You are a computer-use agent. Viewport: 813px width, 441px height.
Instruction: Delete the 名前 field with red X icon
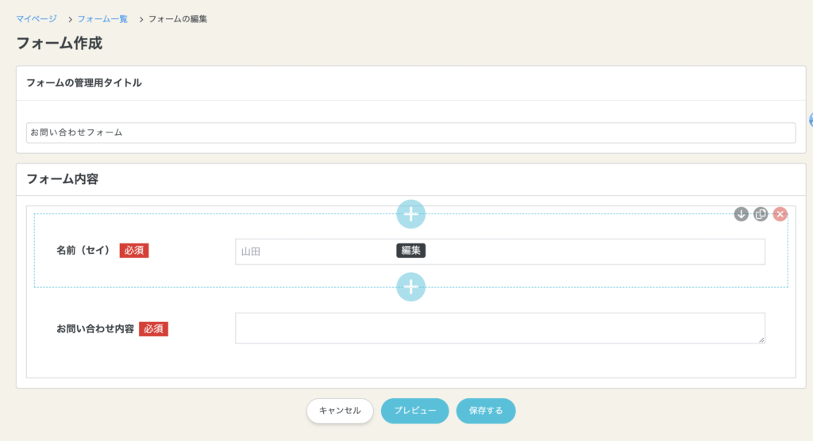(780, 214)
